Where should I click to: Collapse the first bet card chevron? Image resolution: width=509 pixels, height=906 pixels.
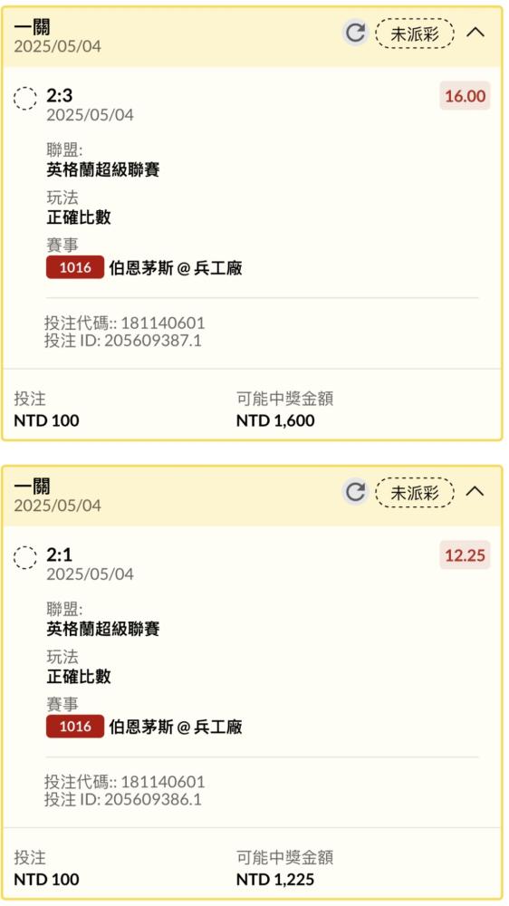click(475, 33)
